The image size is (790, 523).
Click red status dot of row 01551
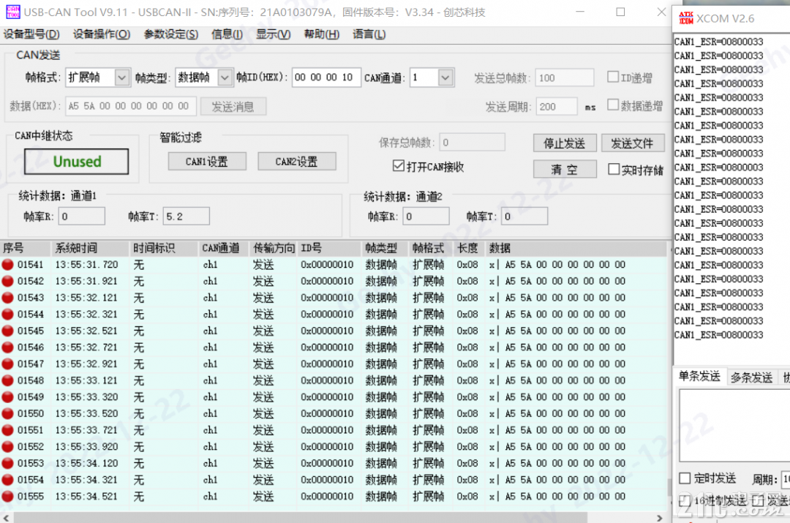[7, 430]
